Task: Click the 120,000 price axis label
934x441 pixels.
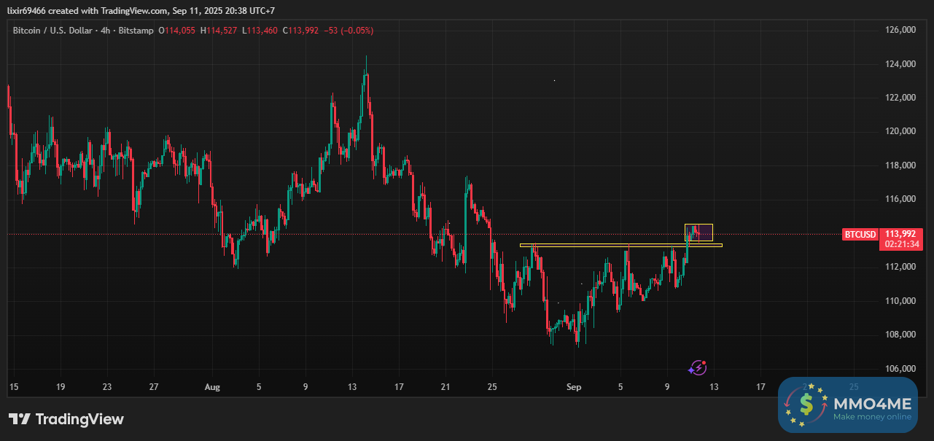Action: click(x=900, y=132)
